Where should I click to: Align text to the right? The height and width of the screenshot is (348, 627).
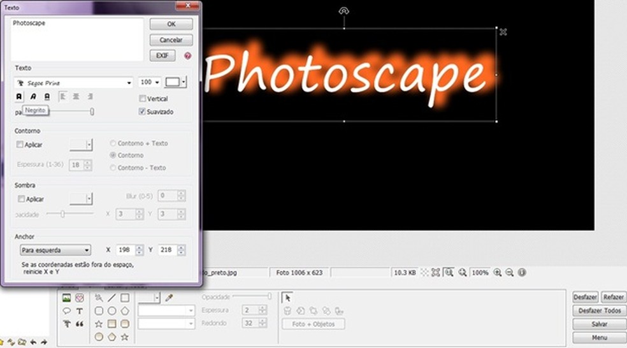[90, 96]
